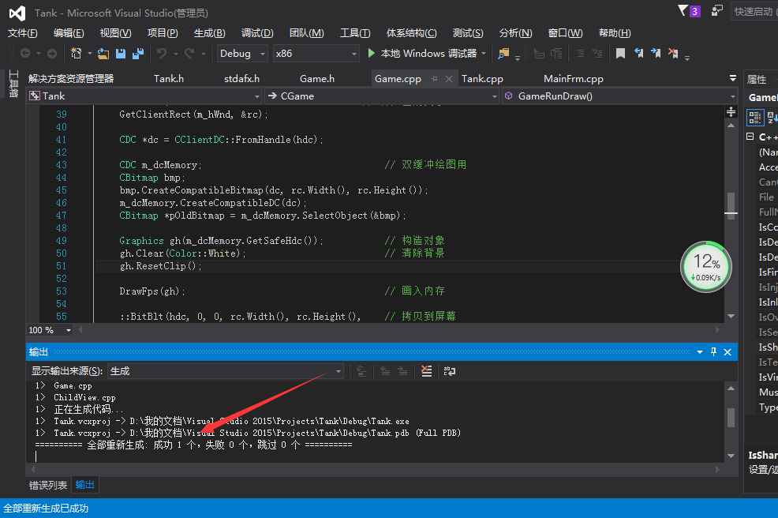
Task: Open the Tank project scope dropdown
Action: pyautogui.click(x=144, y=96)
